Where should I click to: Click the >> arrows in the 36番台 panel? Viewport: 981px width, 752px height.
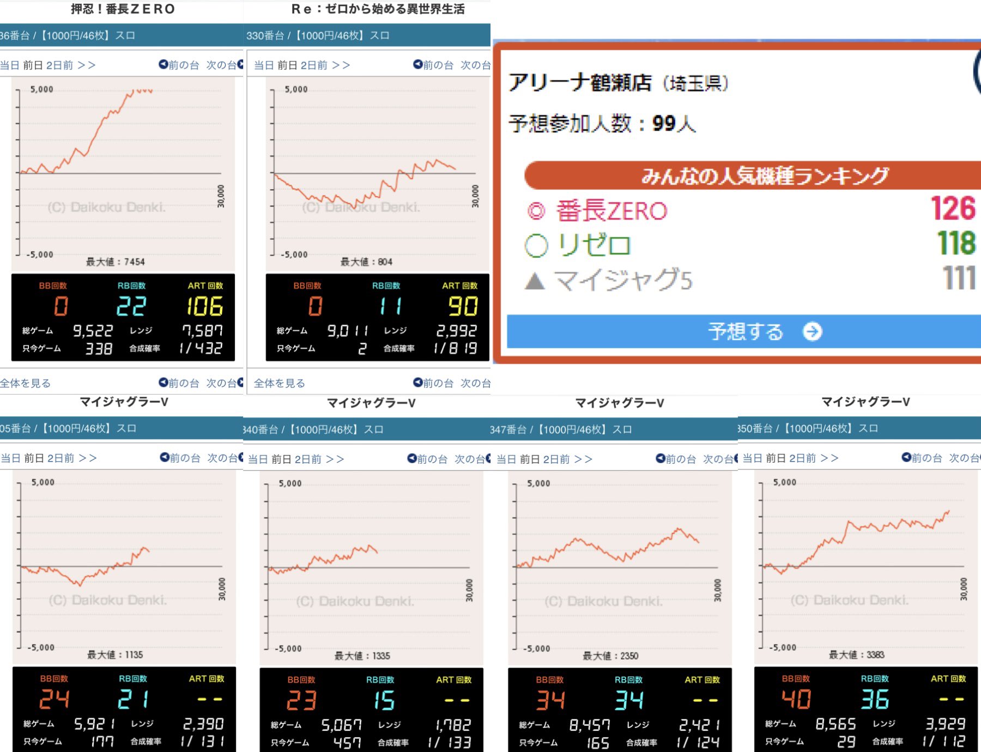pyautogui.click(x=87, y=65)
